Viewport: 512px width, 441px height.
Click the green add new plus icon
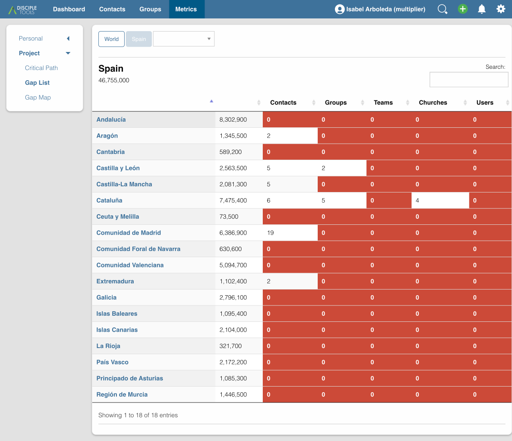point(463,9)
